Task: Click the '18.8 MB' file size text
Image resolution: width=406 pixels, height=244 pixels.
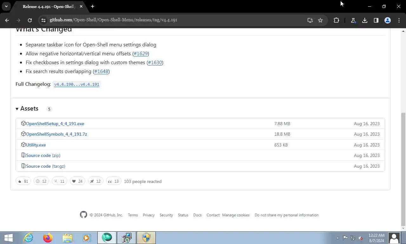Action: pos(282,134)
